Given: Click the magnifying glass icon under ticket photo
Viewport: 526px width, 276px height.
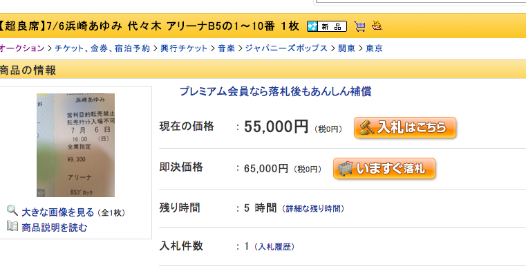Looking at the screenshot, I should tap(12, 210).
